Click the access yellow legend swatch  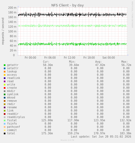click(5, 75)
